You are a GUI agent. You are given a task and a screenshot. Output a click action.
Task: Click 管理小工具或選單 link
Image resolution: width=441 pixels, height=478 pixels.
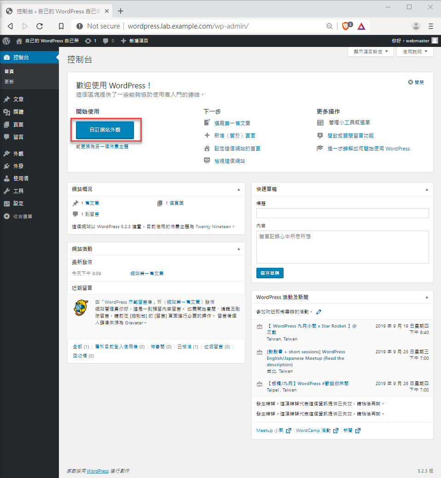click(x=349, y=122)
